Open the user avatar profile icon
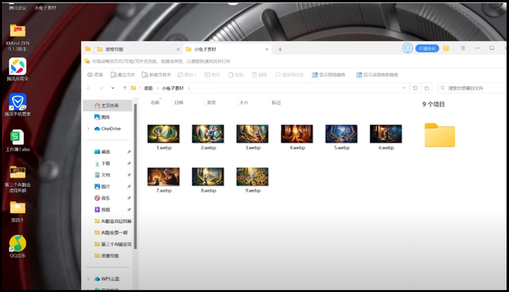The width and height of the screenshot is (509, 292). (407, 48)
